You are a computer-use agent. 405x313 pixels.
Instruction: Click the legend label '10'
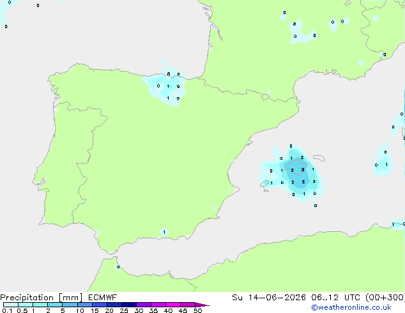[80, 310]
